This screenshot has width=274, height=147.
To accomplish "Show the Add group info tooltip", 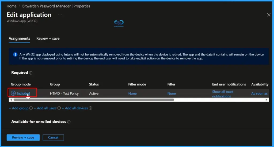I will click(31, 108).
